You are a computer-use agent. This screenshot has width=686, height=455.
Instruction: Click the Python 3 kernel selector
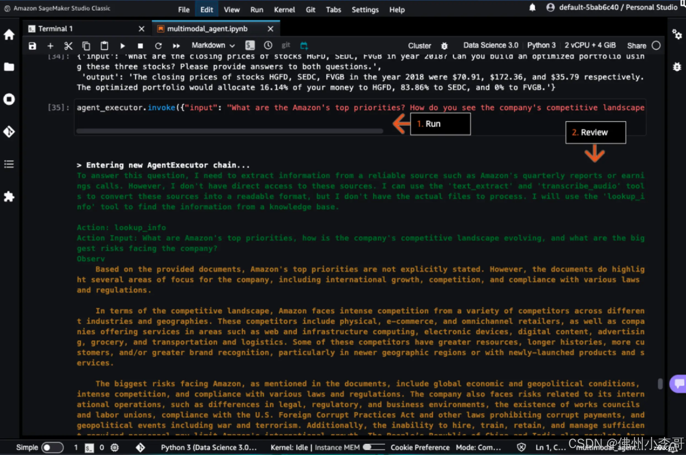pyautogui.click(x=541, y=45)
